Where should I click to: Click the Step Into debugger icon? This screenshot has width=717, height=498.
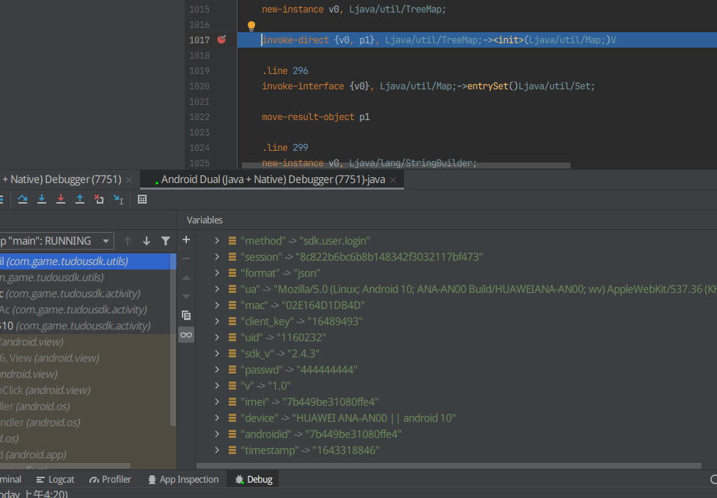click(x=42, y=199)
